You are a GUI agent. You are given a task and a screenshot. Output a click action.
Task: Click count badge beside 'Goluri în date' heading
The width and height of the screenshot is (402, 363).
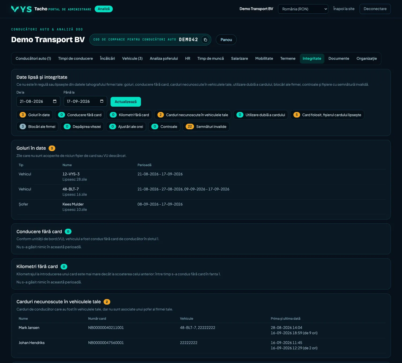tap(52, 148)
